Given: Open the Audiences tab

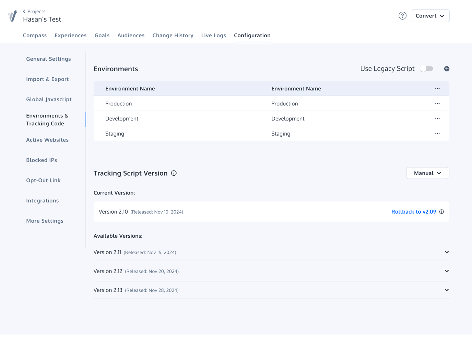Looking at the screenshot, I should point(131,35).
